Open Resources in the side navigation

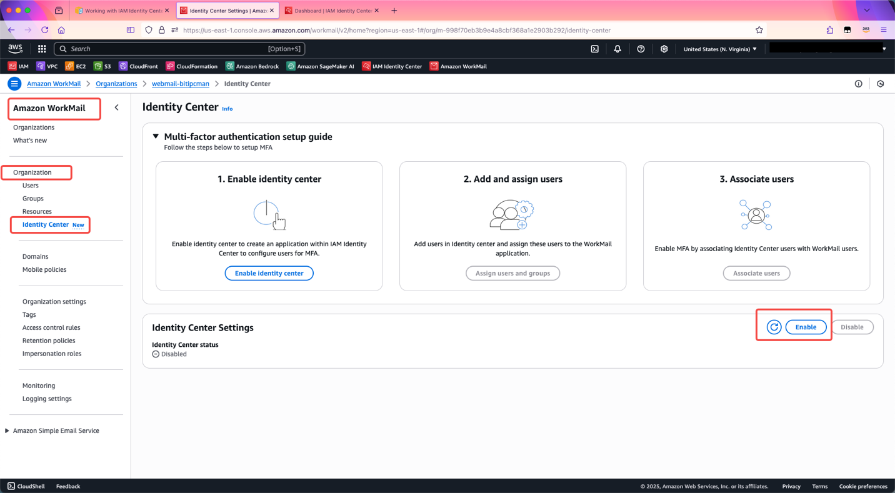point(37,212)
